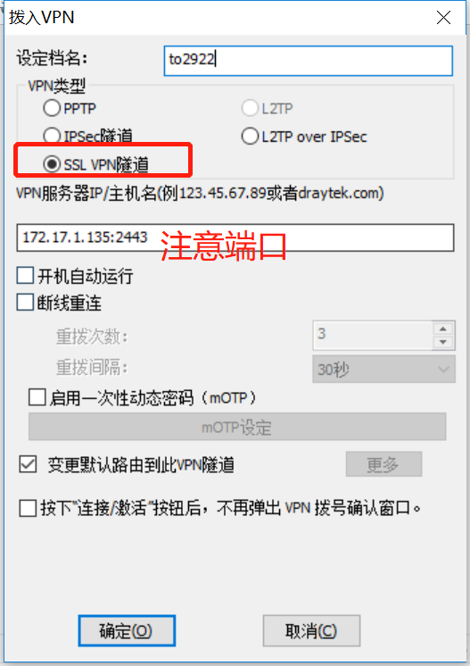
Task: Choose SSL VPN隧道 option
Action: click(52, 164)
